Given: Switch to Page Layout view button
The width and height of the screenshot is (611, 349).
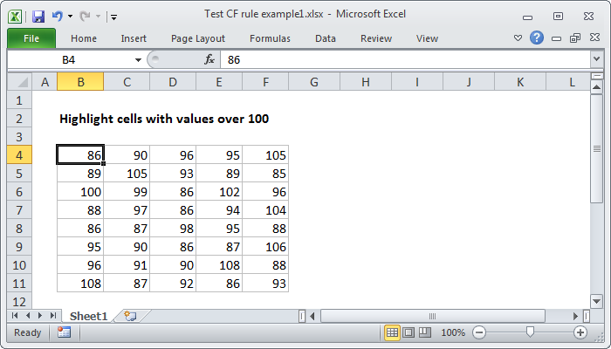Looking at the screenshot, I should pos(408,332).
